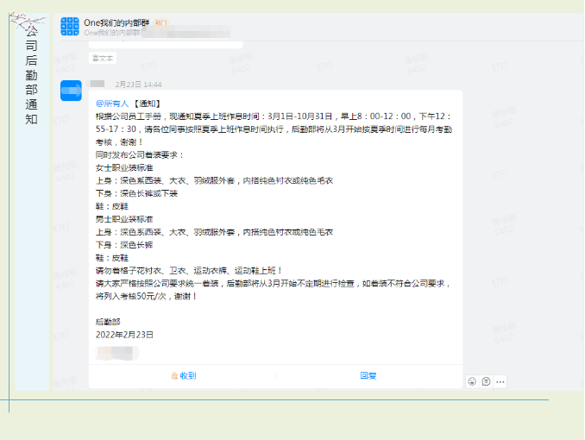
Task: Click the group avatar icon in header
Action: point(70,26)
